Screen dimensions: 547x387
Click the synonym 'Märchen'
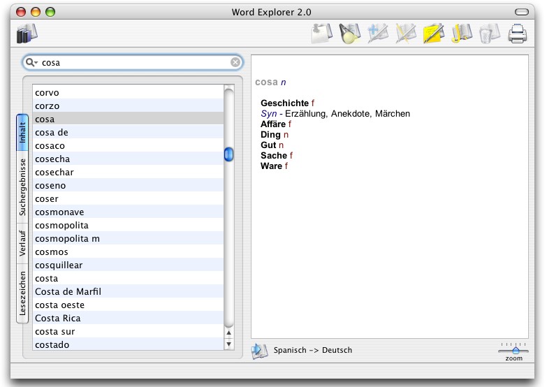click(x=393, y=113)
